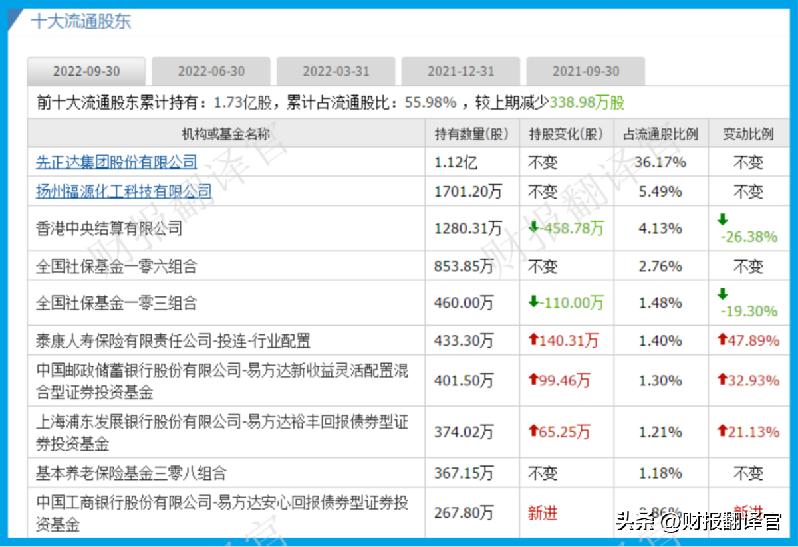Click the 持有数量(股) column header
798x547 pixels.
tap(472, 134)
